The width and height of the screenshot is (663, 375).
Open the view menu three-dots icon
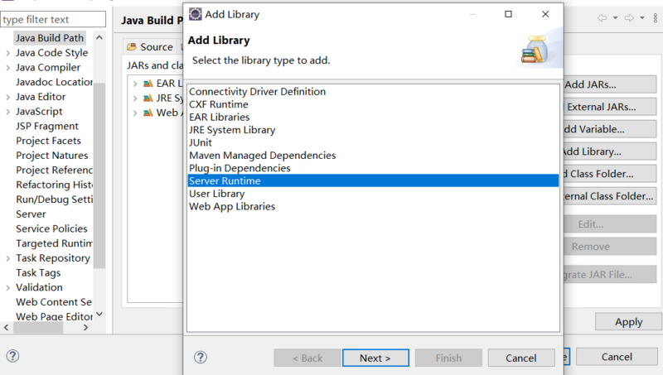pos(656,18)
